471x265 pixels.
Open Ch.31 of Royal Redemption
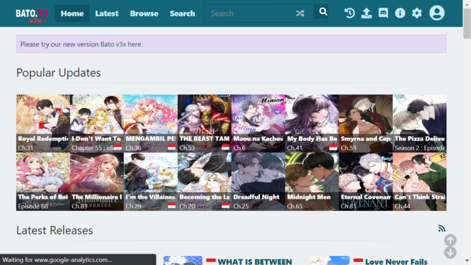tap(25, 148)
